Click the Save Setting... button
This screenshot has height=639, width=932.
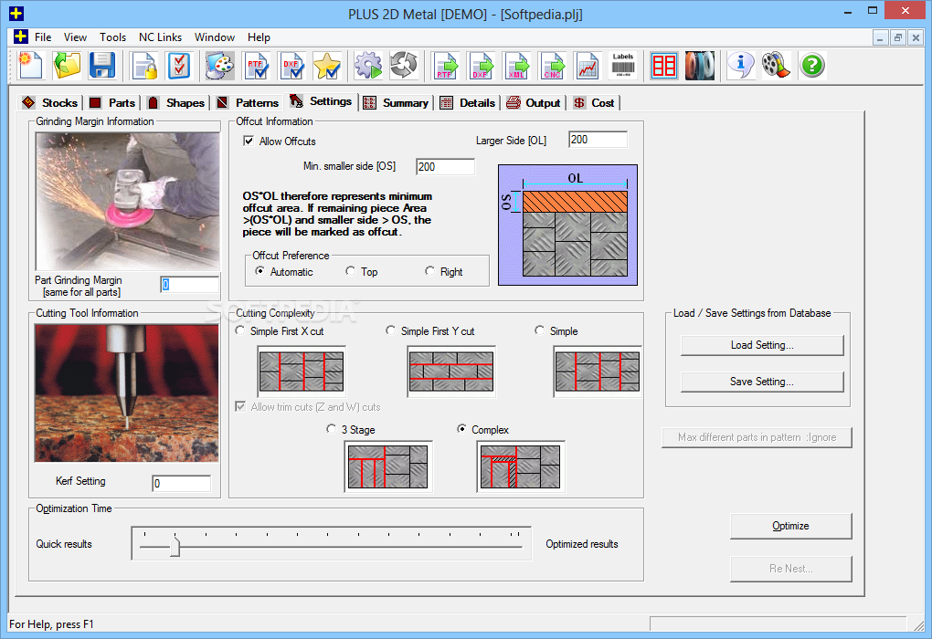pos(762,382)
